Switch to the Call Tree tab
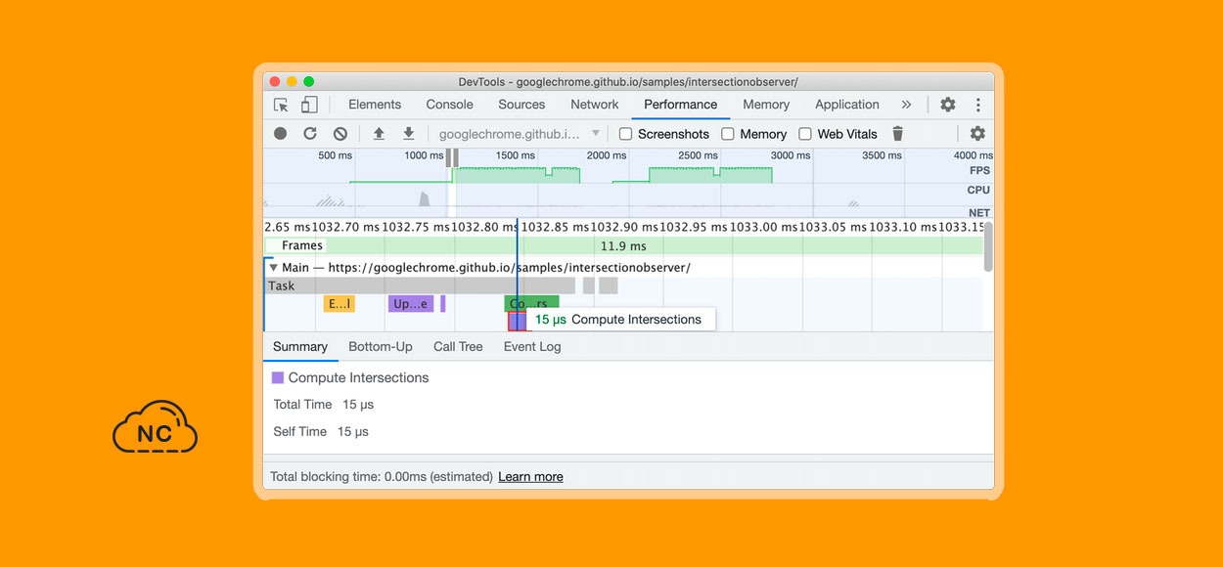1223x567 pixels. click(458, 347)
